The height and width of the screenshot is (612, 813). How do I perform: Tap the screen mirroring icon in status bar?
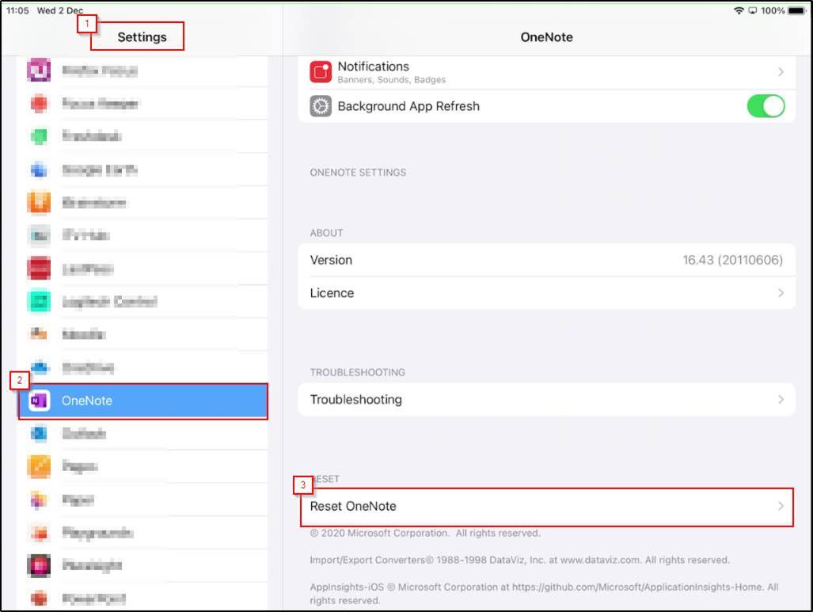pyautogui.click(x=752, y=10)
